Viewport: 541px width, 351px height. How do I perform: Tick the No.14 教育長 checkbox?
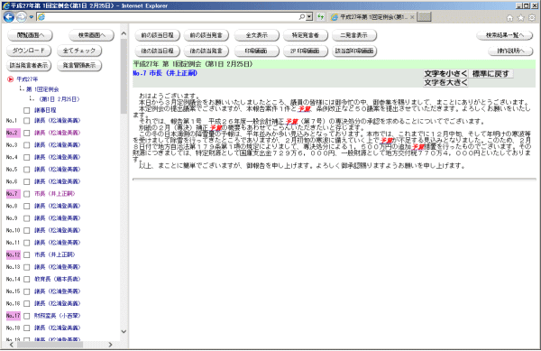click(26, 279)
